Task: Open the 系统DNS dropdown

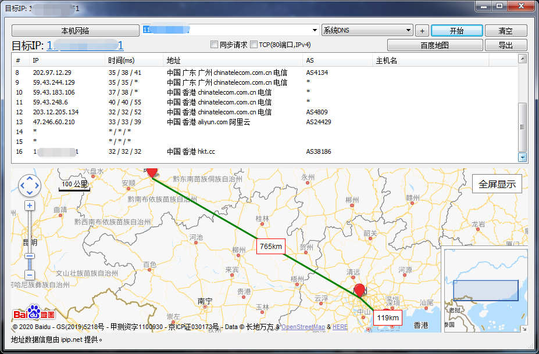Action: point(367,30)
